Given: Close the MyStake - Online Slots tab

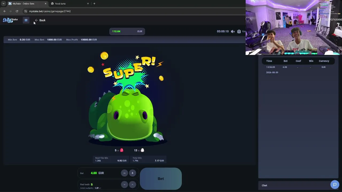Looking at the screenshot, I should pos(45,4).
